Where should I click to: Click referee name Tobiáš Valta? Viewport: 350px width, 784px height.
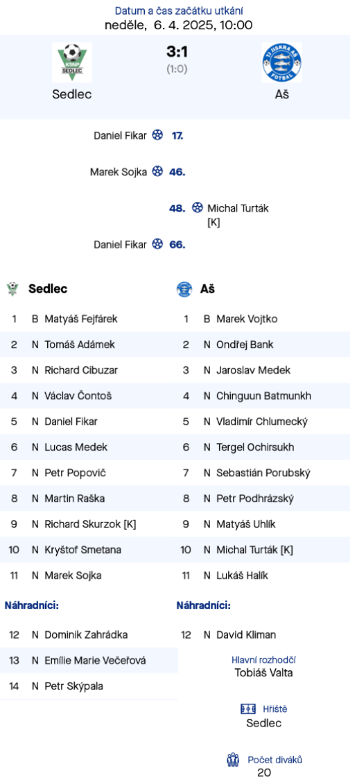(x=263, y=672)
